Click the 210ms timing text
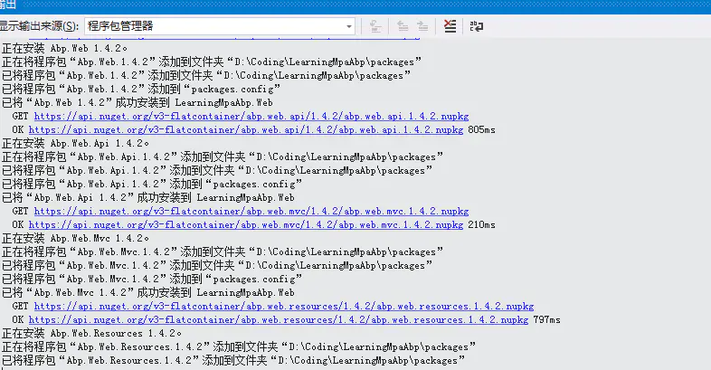Viewport: 711px width, 370px height. (481, 225)
